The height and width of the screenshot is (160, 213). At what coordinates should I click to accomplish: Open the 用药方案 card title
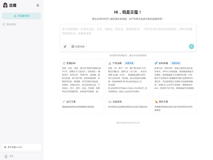click(163, 102)
